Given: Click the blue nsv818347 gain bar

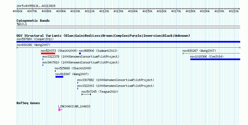Looking at the screenshot, I should pos(59,77).
